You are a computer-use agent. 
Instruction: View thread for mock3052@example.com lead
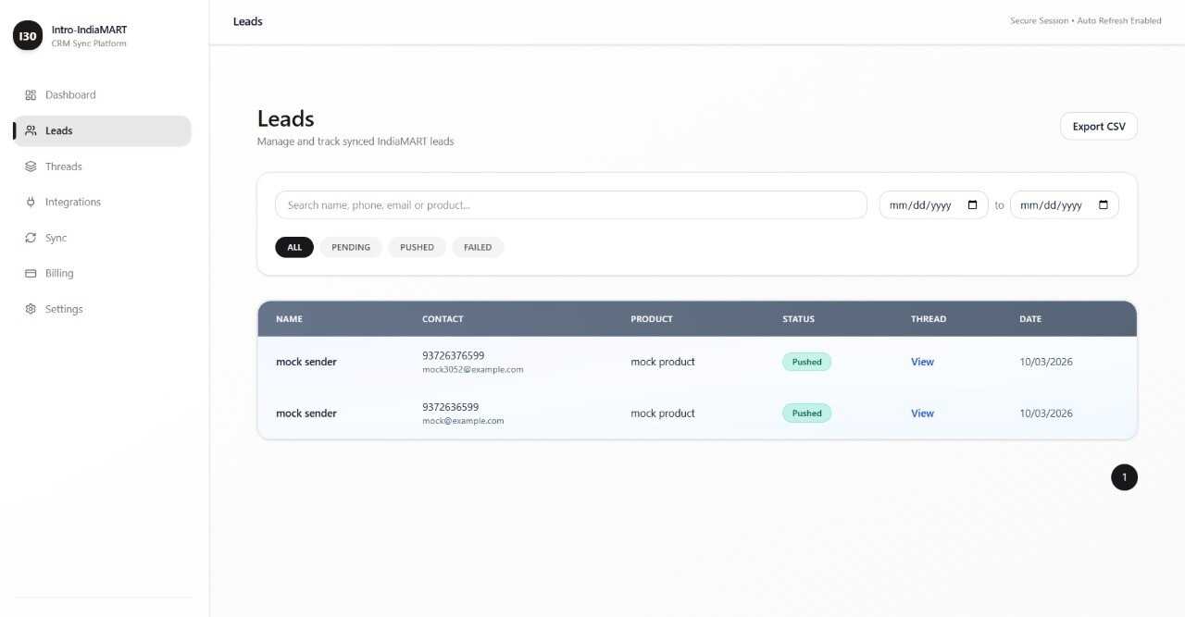click(x=922, y=362)
